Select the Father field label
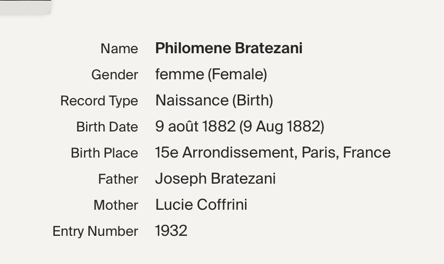The height and width of the screenshot is (264, 444). tap(118, 179)
